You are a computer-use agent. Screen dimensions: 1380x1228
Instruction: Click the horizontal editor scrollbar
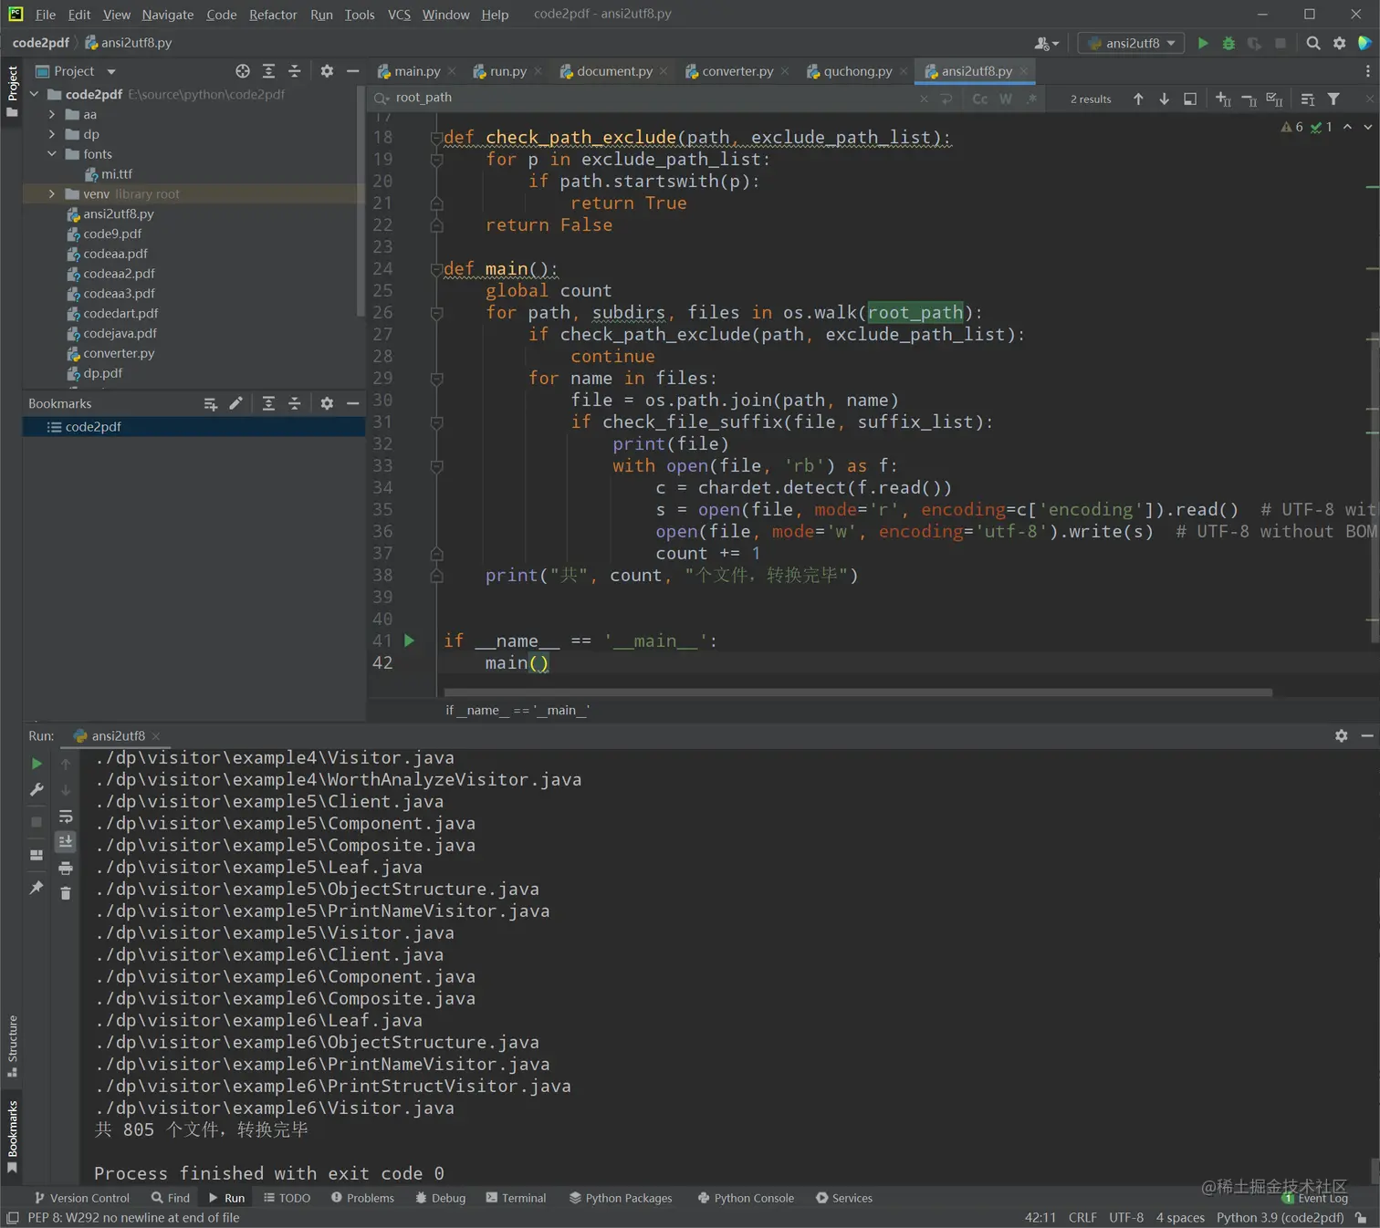858,692
